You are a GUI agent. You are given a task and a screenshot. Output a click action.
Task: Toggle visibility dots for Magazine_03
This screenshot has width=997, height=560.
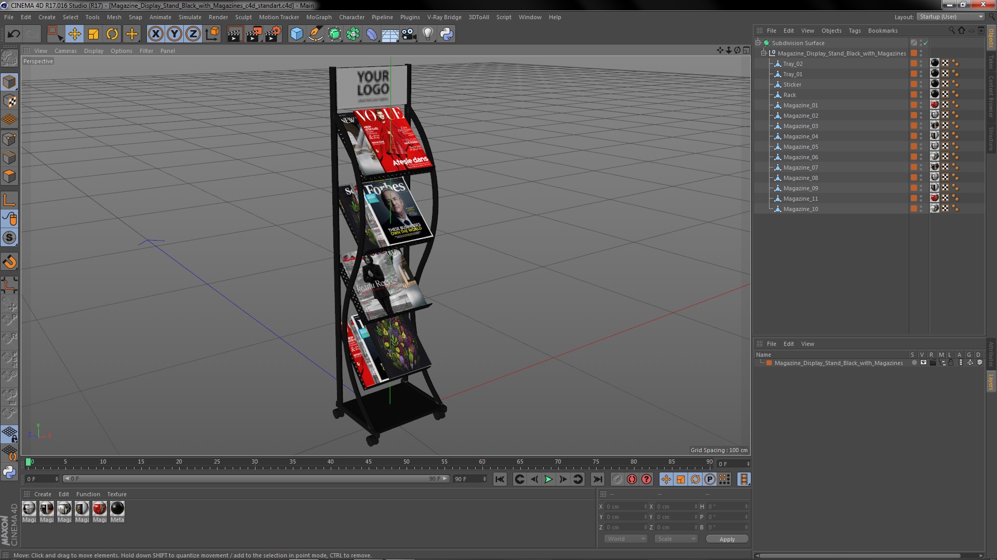coord(921,126)
